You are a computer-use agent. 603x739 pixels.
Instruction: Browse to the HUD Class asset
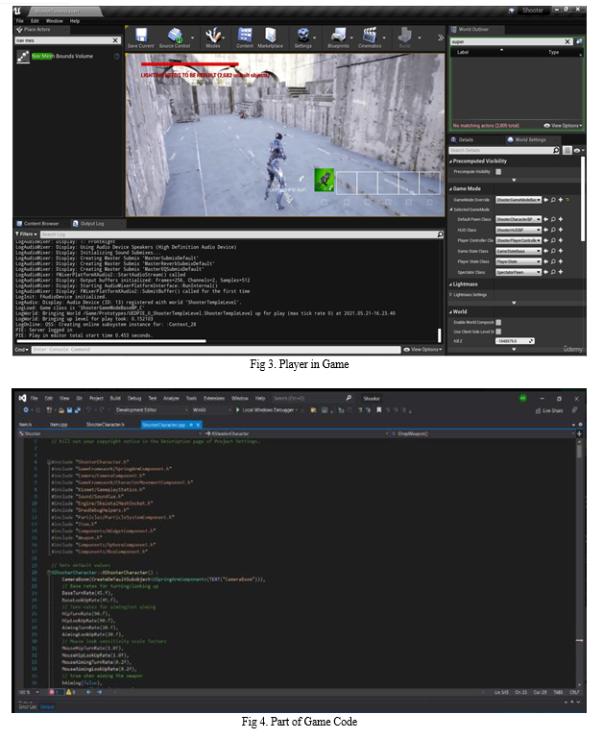pyautogui.click(x=553, y=230)
